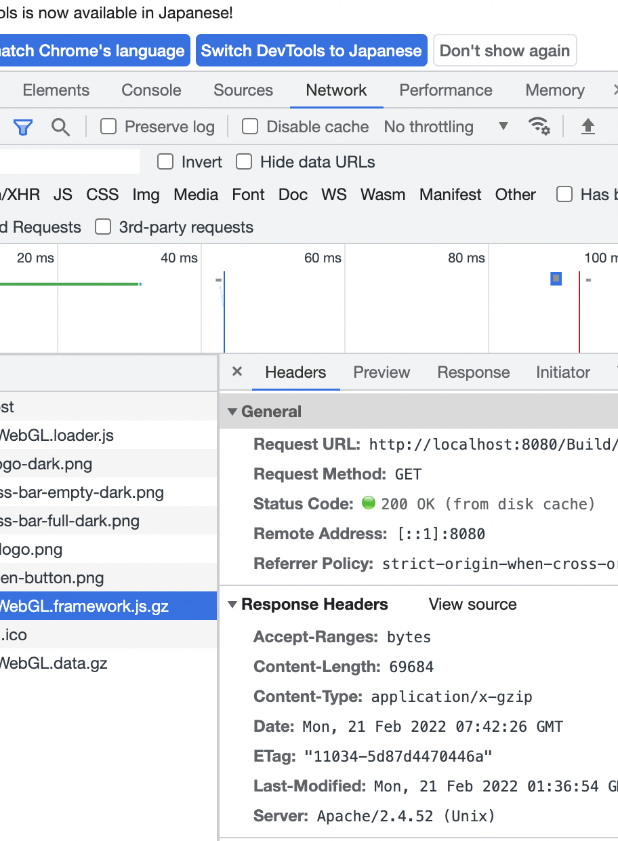Image resolution: width=618 pixels, height=841 pixels.
Task: Open the Response sub-tab
Action: 474,372
